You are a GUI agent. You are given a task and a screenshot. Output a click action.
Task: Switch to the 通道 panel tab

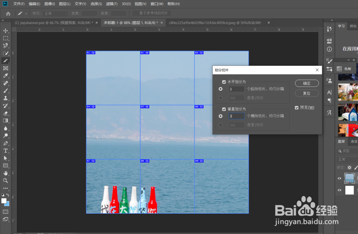[x=353, y=142]
